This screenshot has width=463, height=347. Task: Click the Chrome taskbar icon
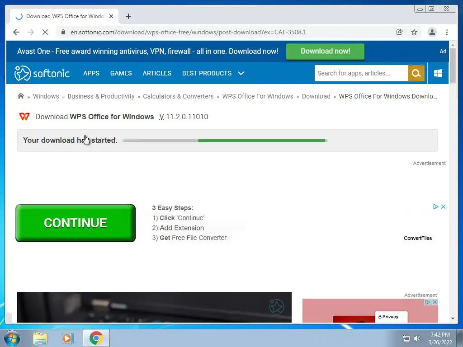click(96, 338)
